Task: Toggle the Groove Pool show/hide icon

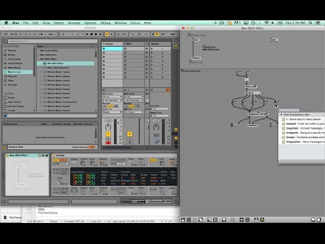Action: point(4,148)
